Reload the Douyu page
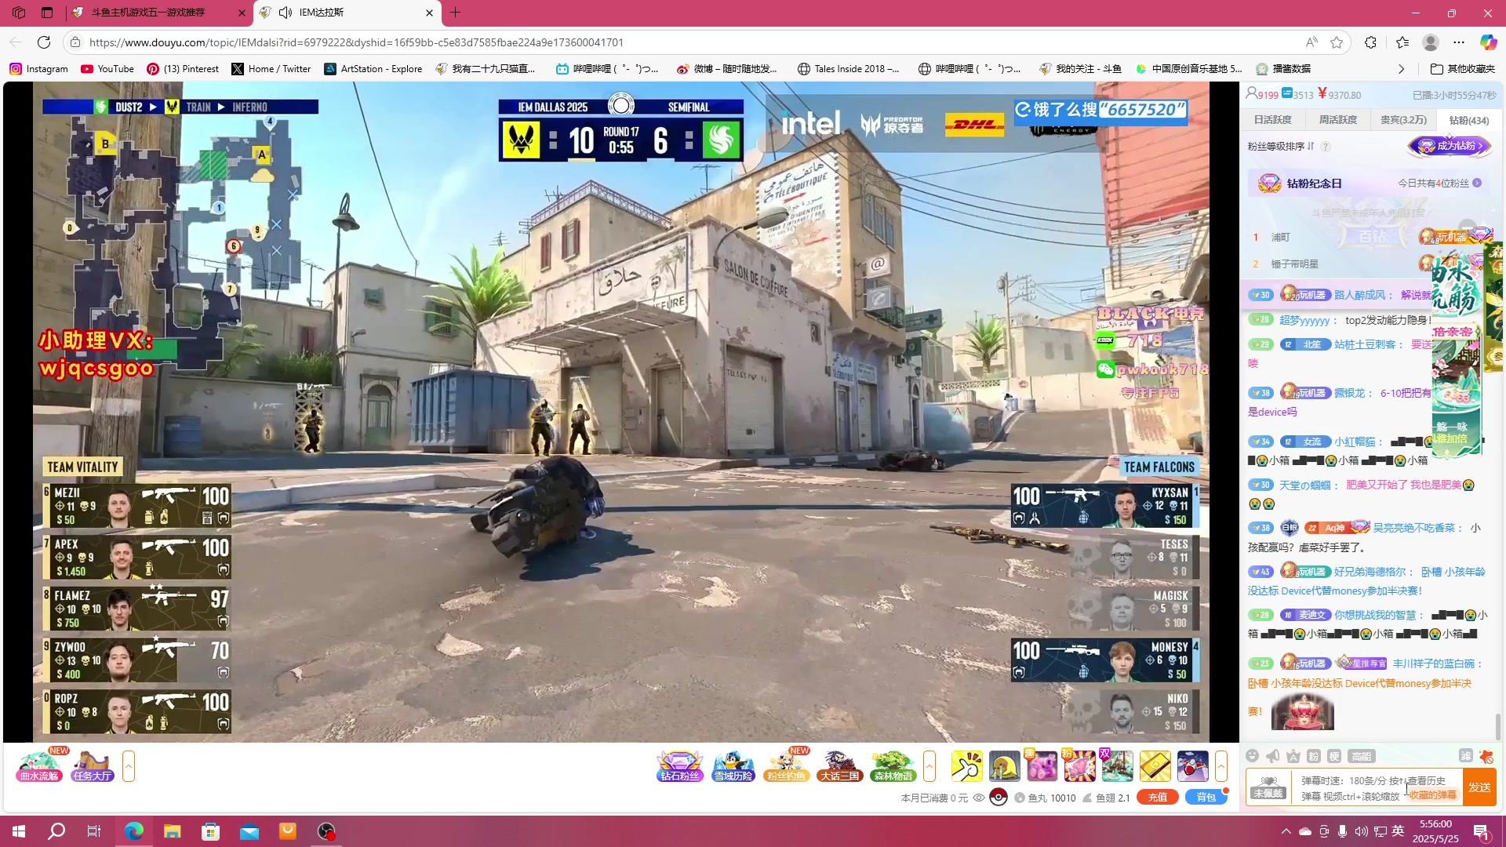The image size is (1506, 847). pyautogui.click(x=44, y=42)
